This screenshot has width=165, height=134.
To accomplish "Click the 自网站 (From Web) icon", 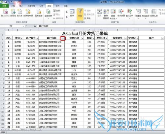I will click(x=13, y=13).
